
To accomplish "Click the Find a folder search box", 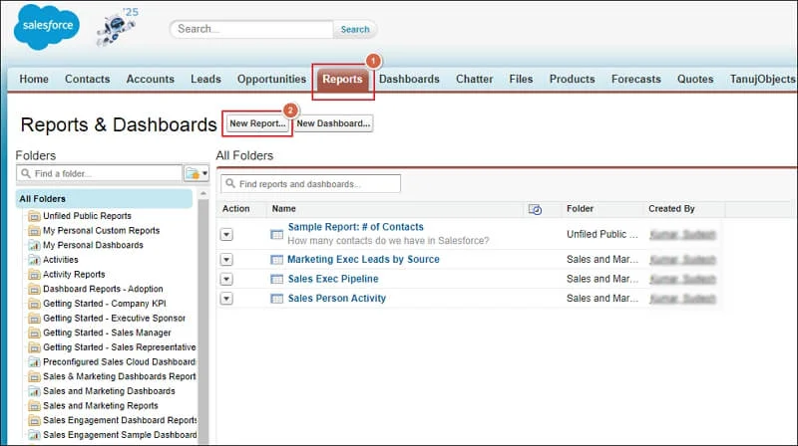I will coord(99,174).
